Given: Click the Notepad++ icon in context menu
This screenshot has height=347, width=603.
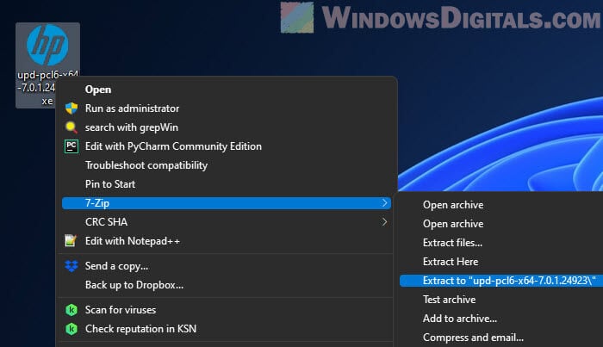Looking at the screenshot, I should point(71,241).
